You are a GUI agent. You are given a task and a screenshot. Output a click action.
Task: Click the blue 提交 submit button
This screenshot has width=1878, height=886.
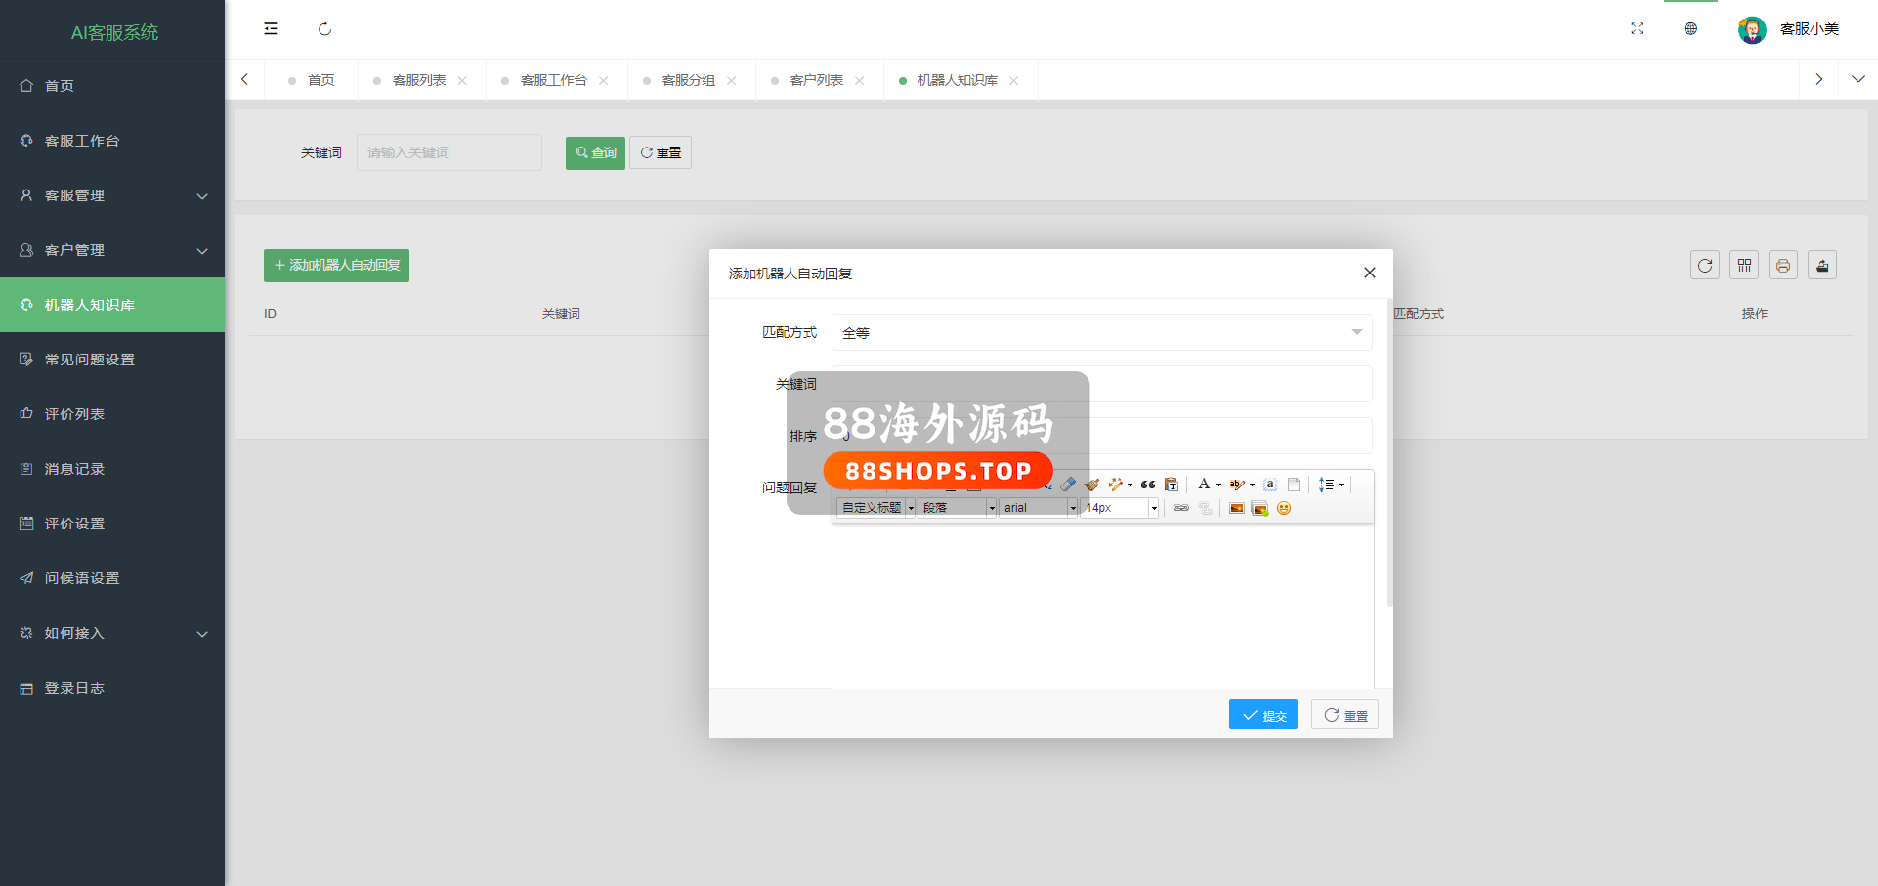[x=1262, y=715]
